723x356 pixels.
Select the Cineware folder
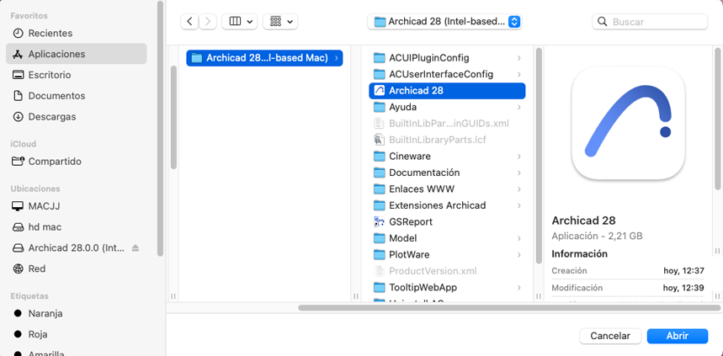447,157
